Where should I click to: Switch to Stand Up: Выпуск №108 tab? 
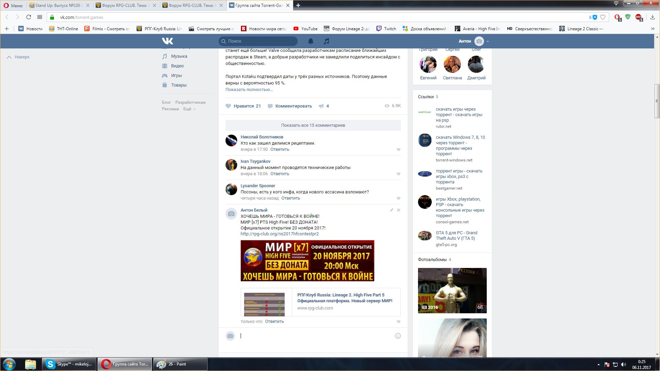point(57,5)
